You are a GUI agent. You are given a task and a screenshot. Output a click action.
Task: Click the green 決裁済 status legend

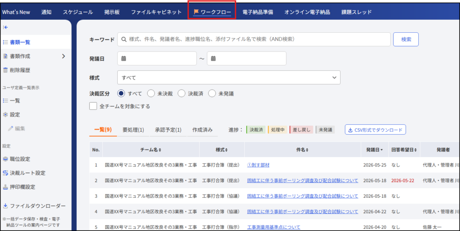[x=256, y=130]
